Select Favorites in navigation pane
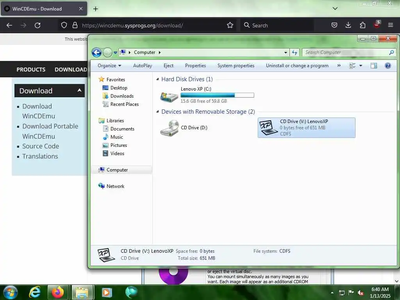400x300 pixels. [116, 80]
